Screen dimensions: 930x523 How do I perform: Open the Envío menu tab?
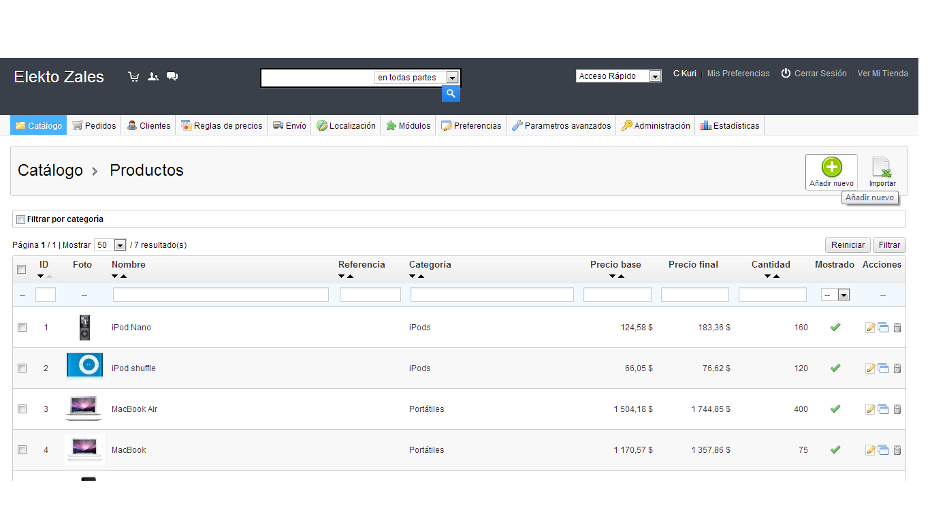tap(289, 125)
